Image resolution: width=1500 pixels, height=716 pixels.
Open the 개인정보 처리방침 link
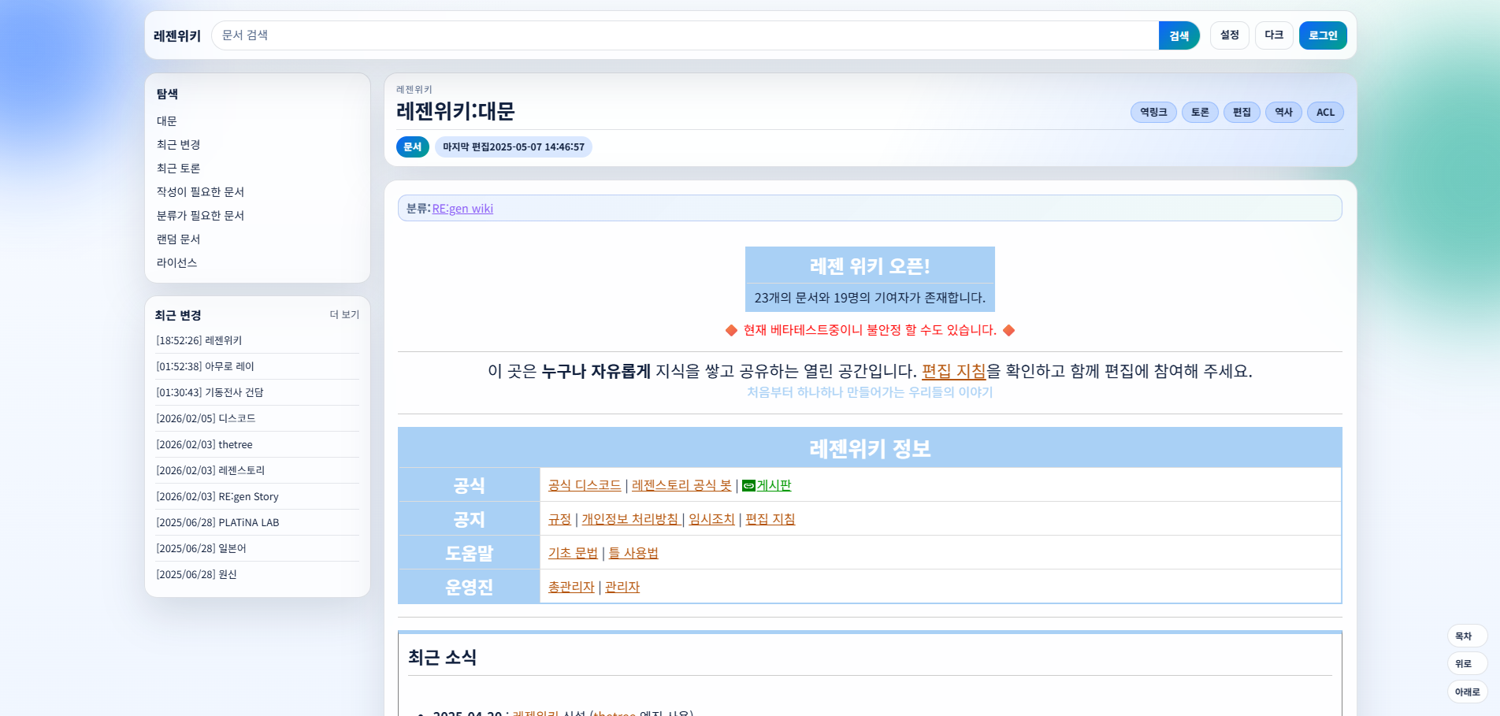click(630, 520)
